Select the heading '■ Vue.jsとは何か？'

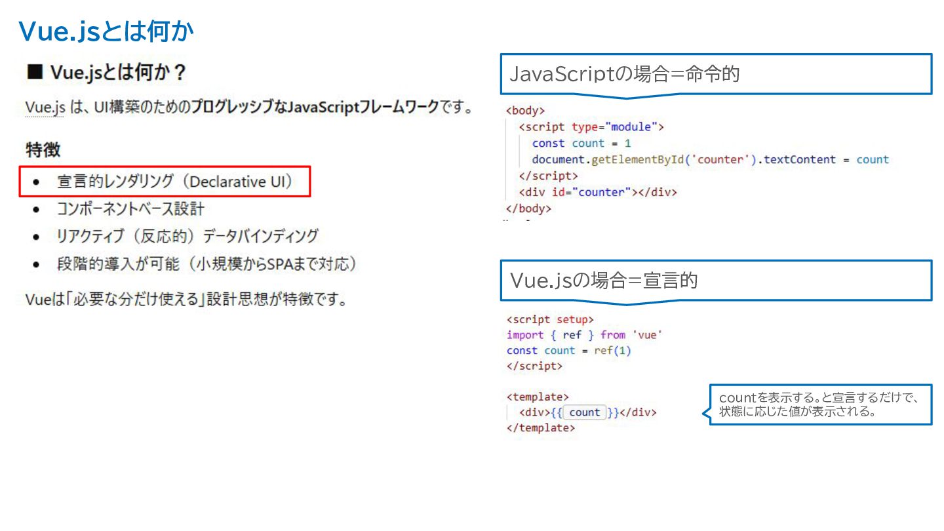point(107,73)
